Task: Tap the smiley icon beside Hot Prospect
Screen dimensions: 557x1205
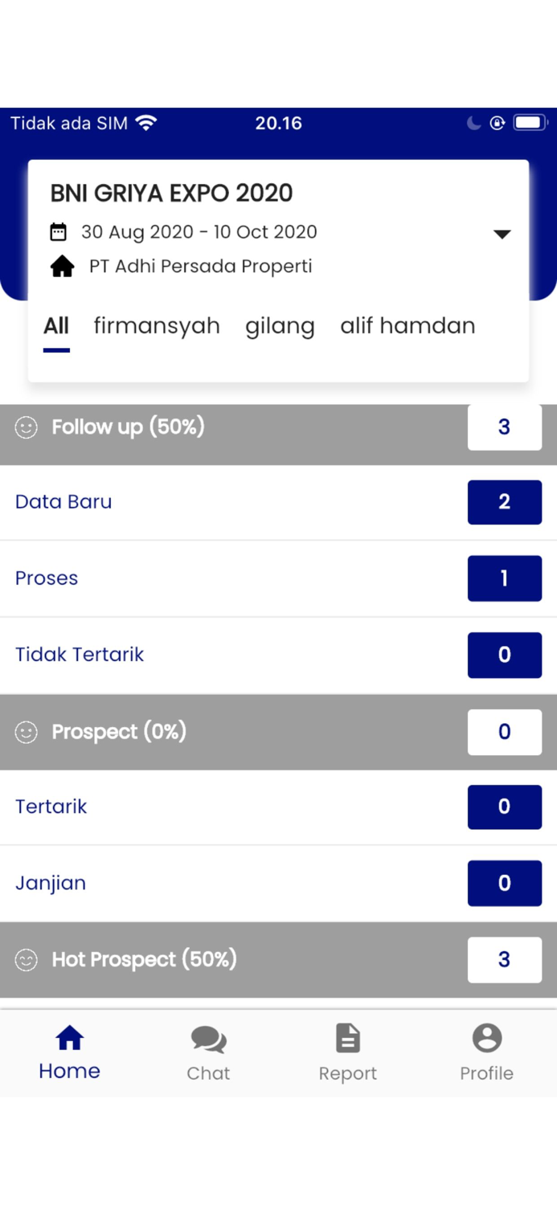Action: [26, 959]
